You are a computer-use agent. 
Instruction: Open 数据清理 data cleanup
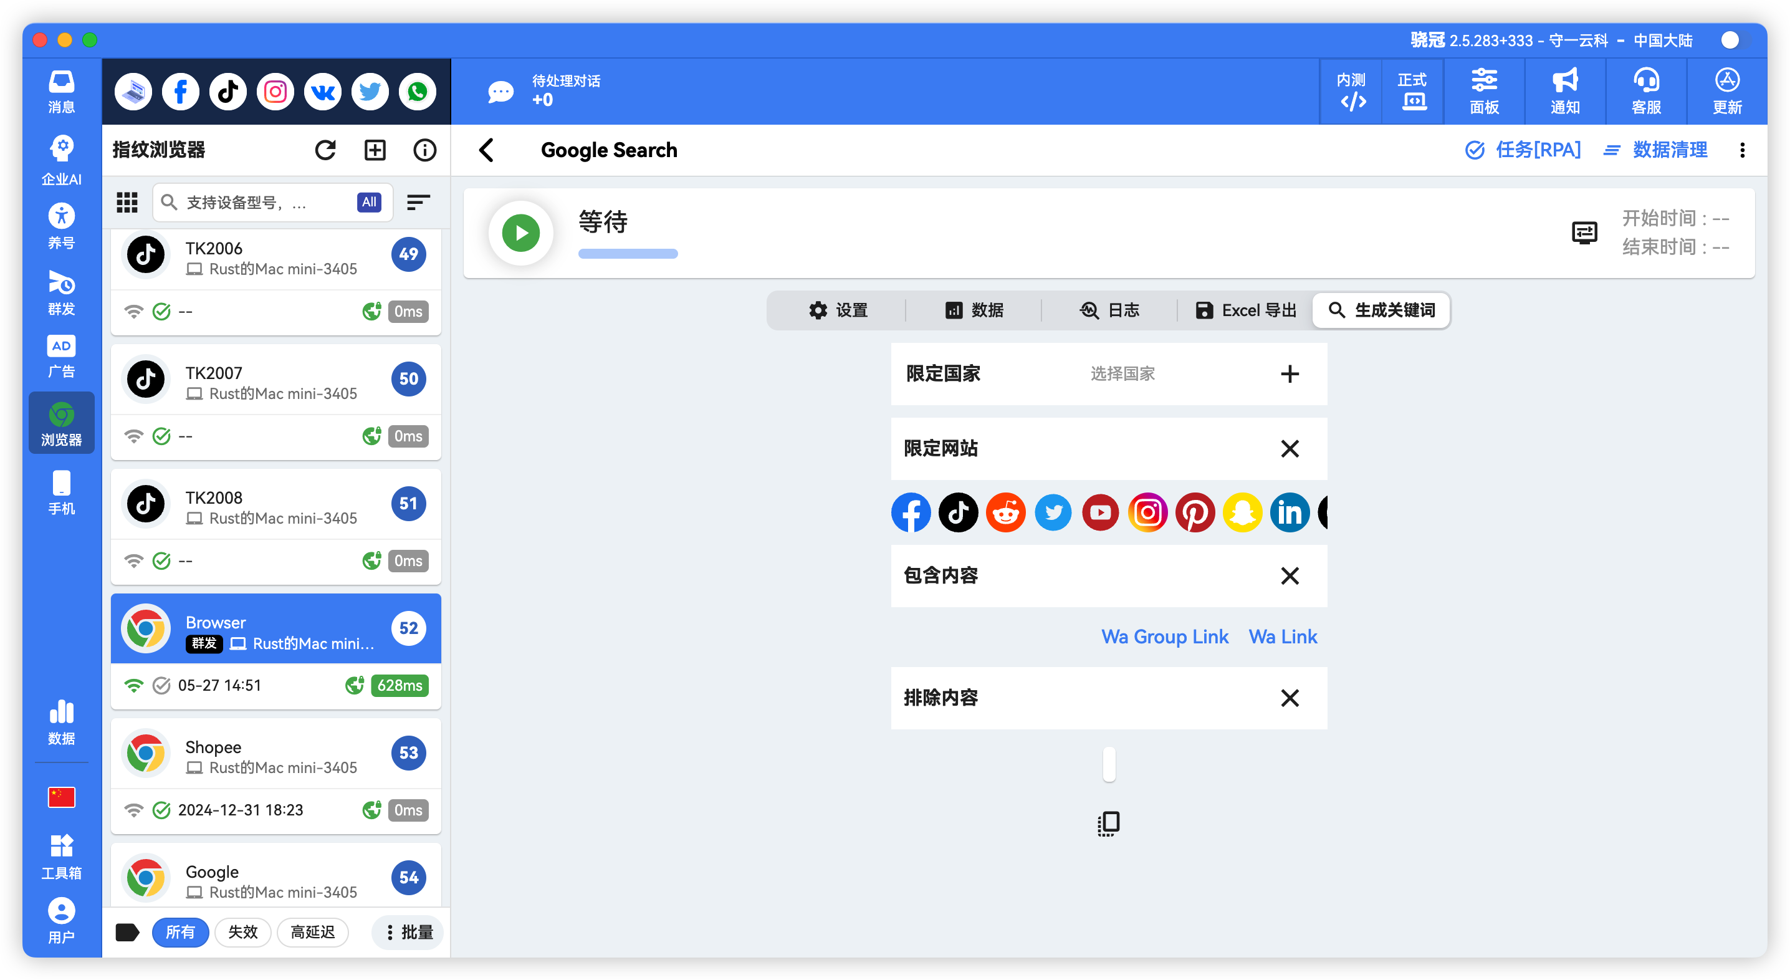click(x=1655, y=150)
